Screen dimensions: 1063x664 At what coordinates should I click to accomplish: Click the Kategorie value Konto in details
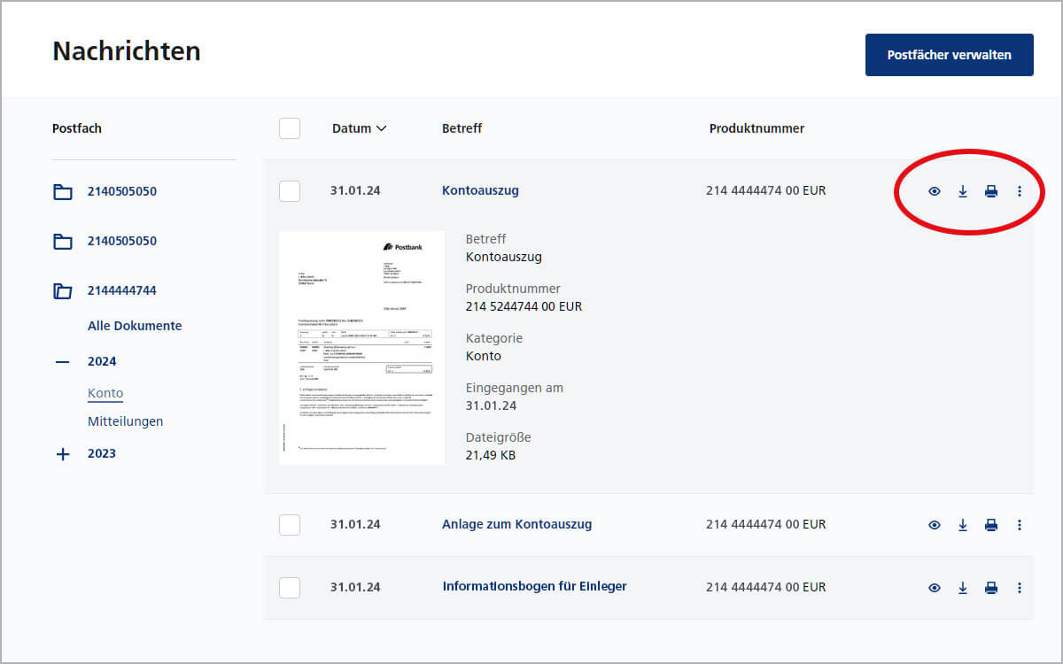pos(484,356)
